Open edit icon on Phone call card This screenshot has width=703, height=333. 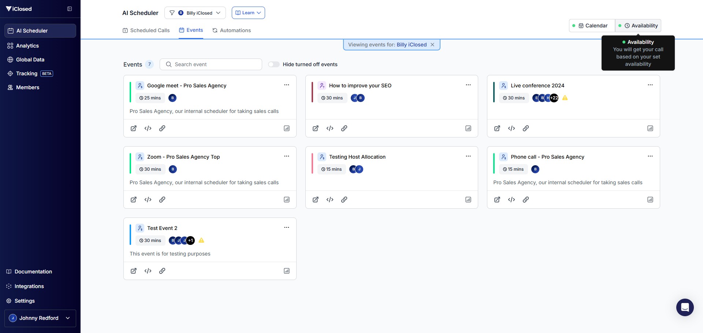click(x=497, y=200)
